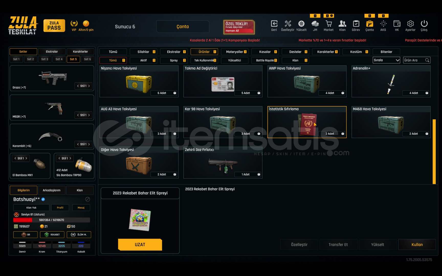Switch to the Bitenler tab
Image resolution: width=442 pixels, height=276 pixels.
point(386,52)
